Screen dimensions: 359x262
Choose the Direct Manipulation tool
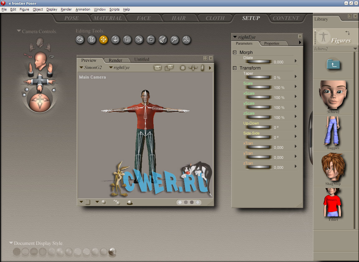coord(186,40)
